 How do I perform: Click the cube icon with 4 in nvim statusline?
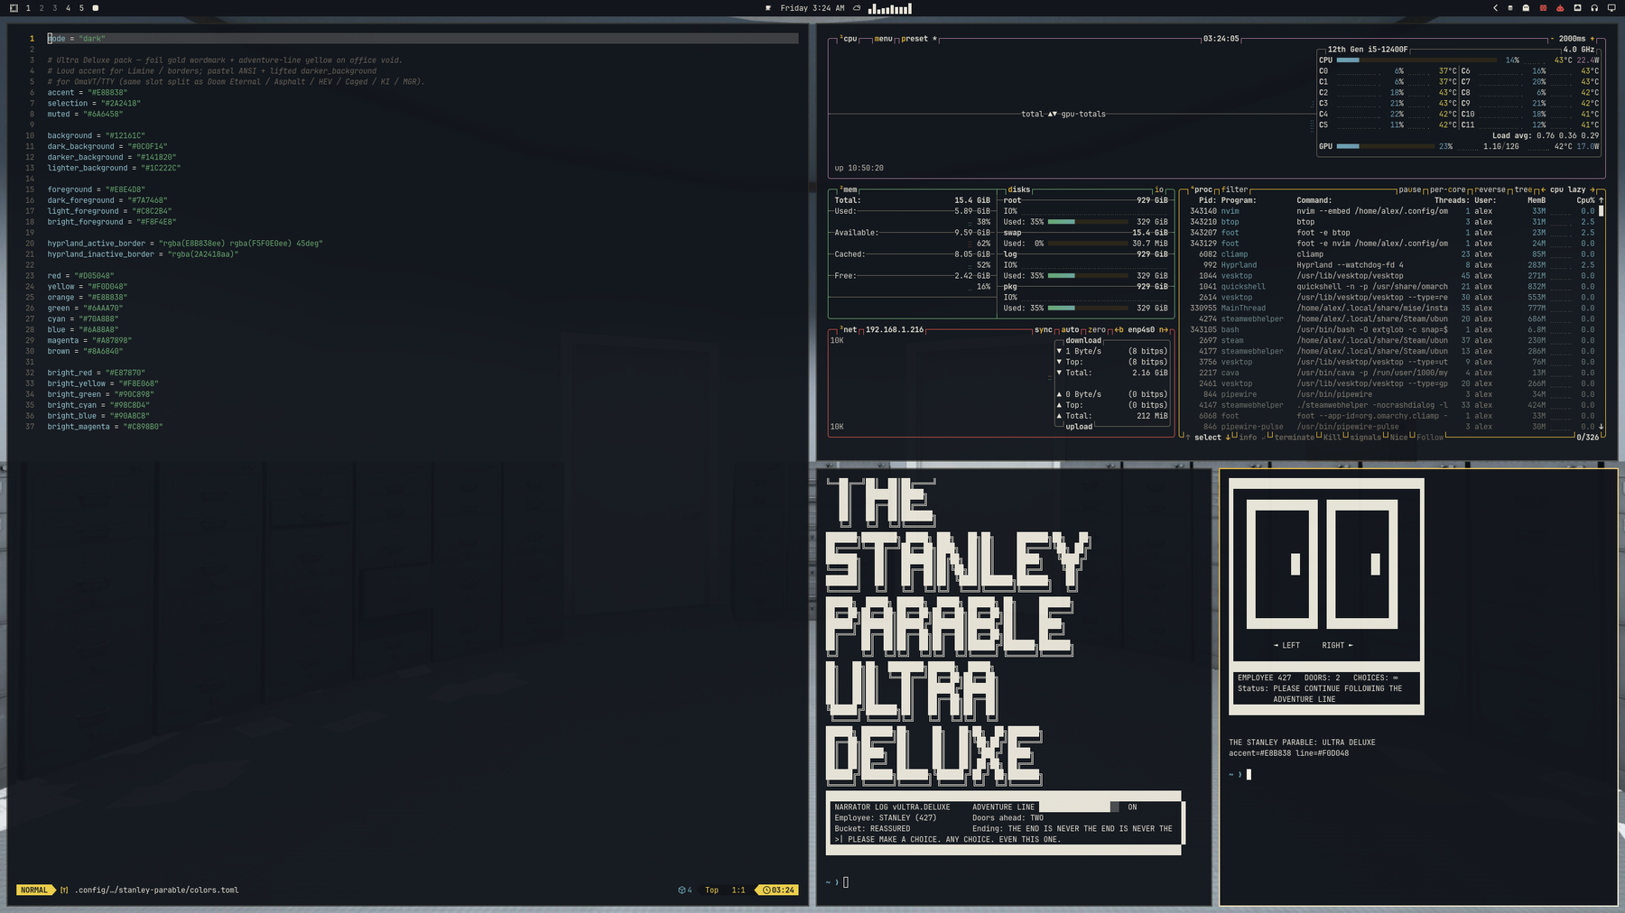click(685, 890)
